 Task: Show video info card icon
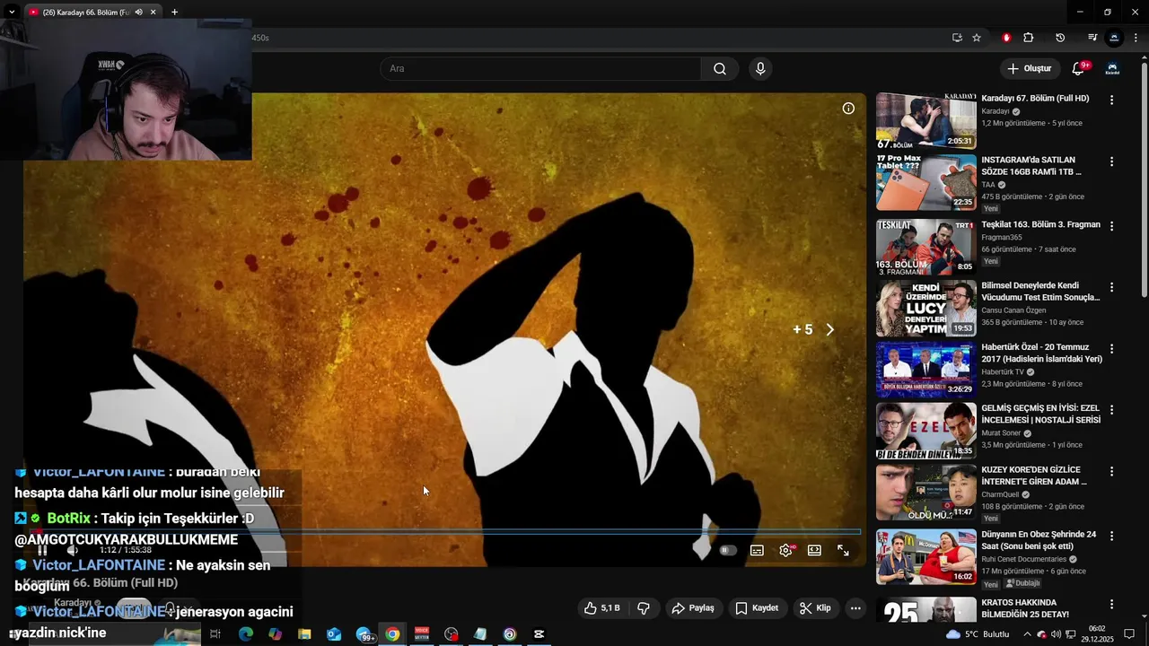point(848,109)
